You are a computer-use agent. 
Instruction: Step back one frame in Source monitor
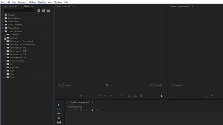(105, 96)
